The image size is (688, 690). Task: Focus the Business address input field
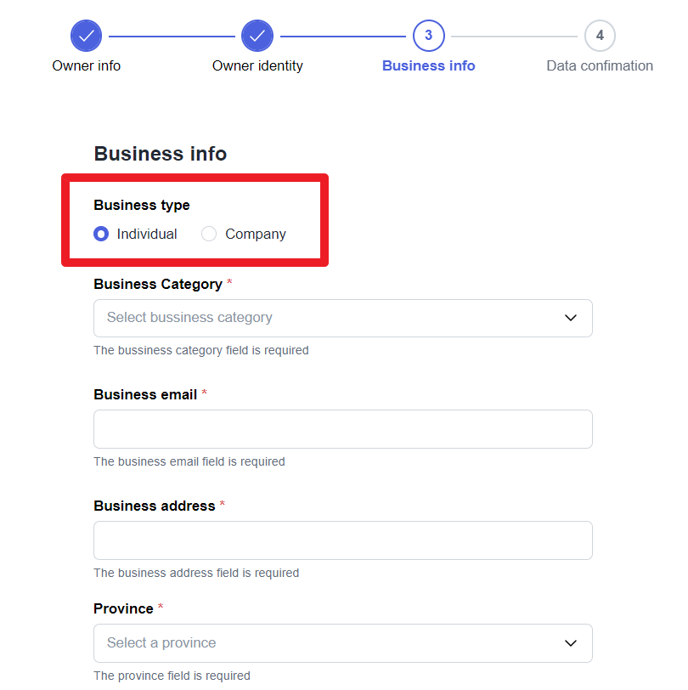pos(343,540)
